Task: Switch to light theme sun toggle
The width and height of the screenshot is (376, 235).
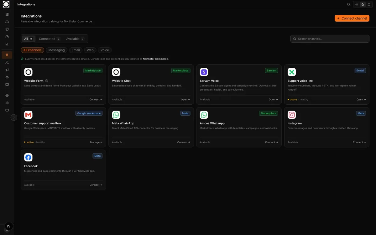Action: [x=357, y=4]
